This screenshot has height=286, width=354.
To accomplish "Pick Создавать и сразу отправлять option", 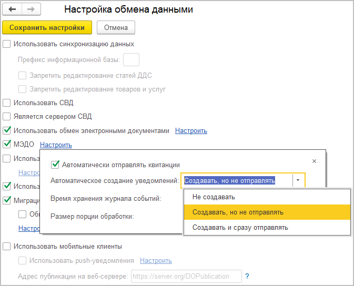I will click(x=267, y=227).
